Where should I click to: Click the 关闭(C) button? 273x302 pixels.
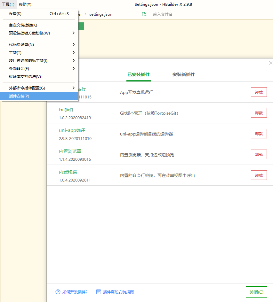point(256,292)
